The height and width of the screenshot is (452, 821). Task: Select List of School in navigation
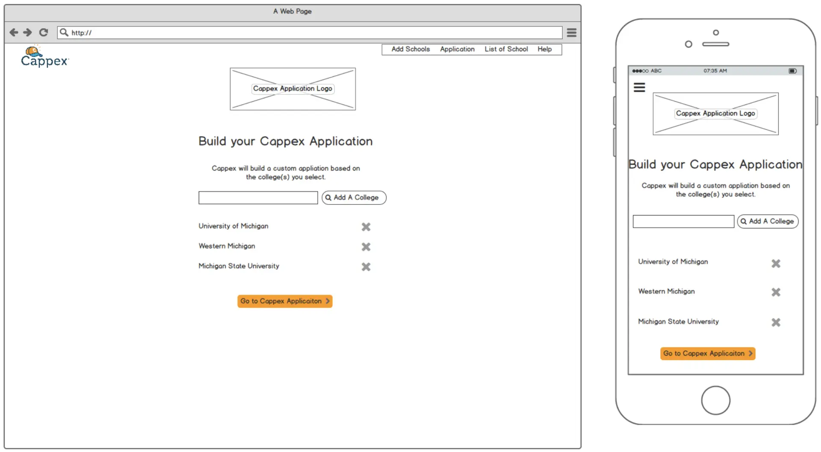[x=506, y=49]
